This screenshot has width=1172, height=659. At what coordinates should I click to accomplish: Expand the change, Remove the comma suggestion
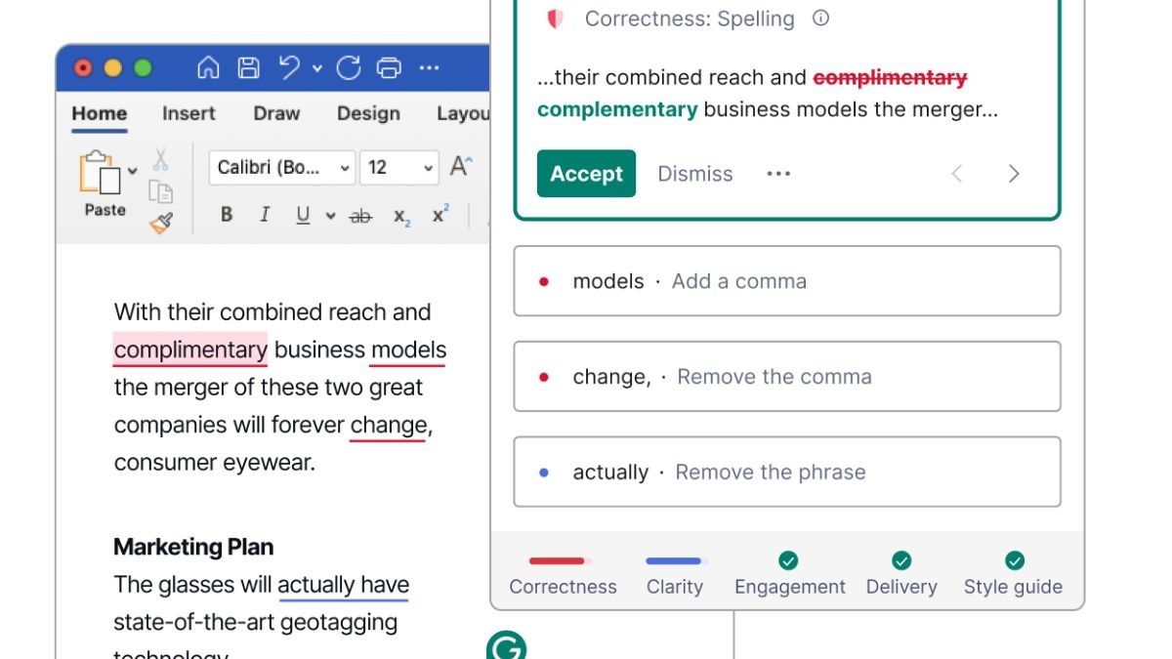(x=787, y=377)
